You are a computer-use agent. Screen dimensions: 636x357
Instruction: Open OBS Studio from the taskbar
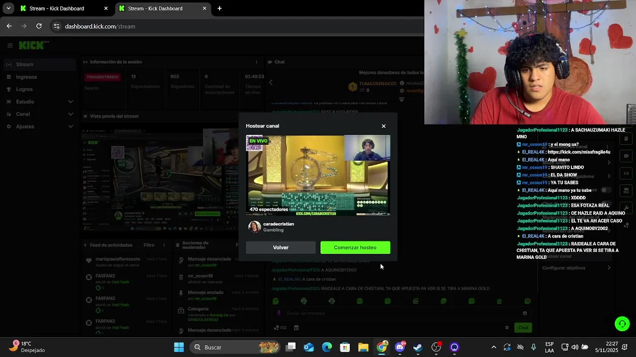click(x=436, y=347)
